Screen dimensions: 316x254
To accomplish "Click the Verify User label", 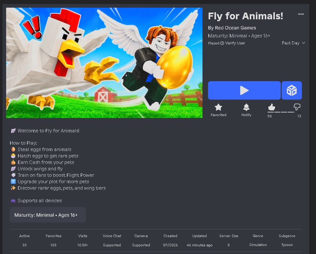I will point(235,43).
